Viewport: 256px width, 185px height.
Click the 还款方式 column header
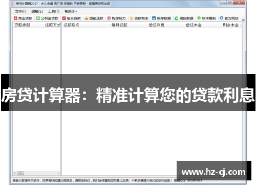point(49,25)
